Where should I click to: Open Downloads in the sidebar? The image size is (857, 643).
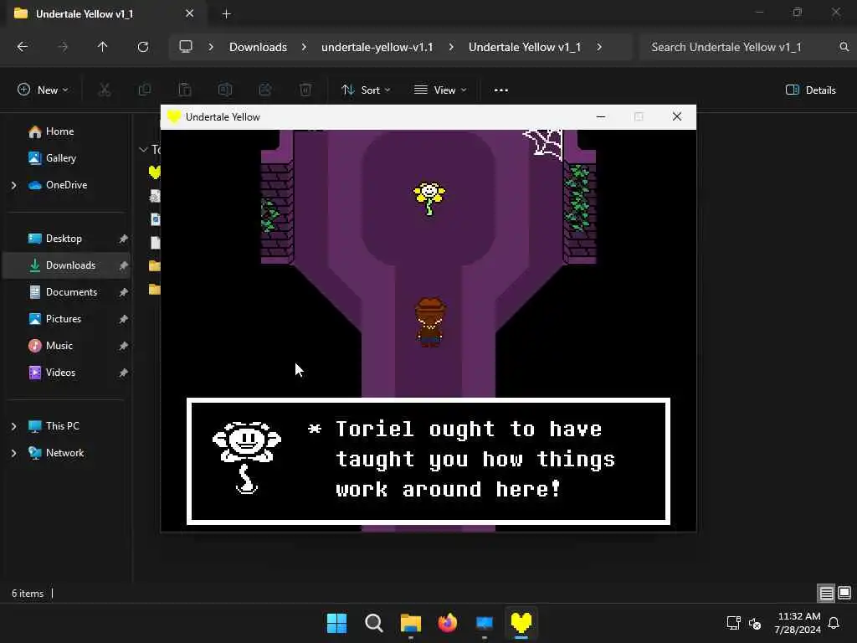70,265
